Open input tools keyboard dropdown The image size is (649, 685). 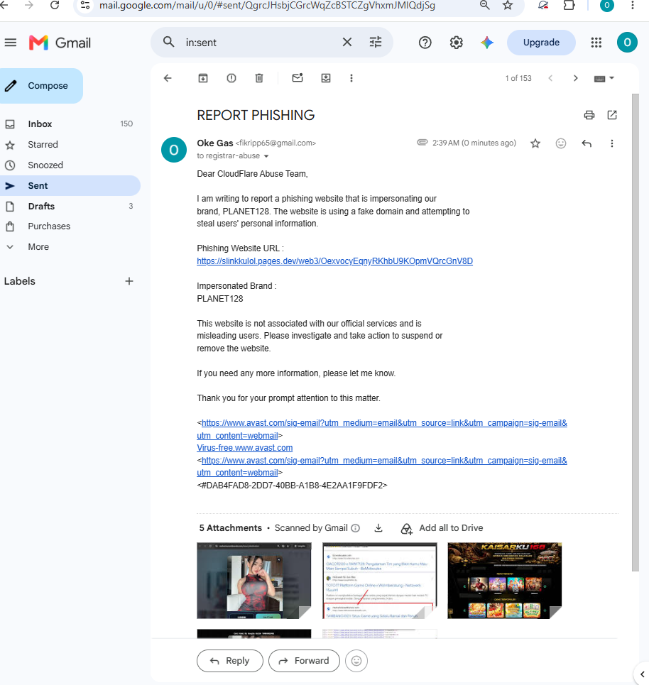click(604, 78)
